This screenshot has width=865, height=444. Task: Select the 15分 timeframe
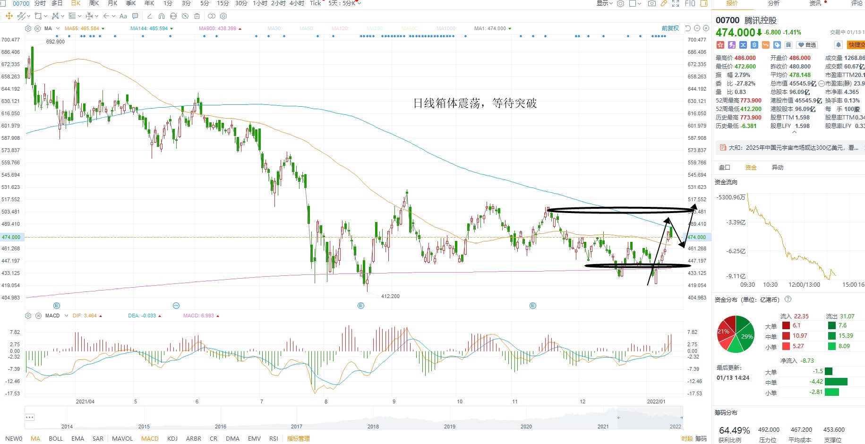pos(223,3)
